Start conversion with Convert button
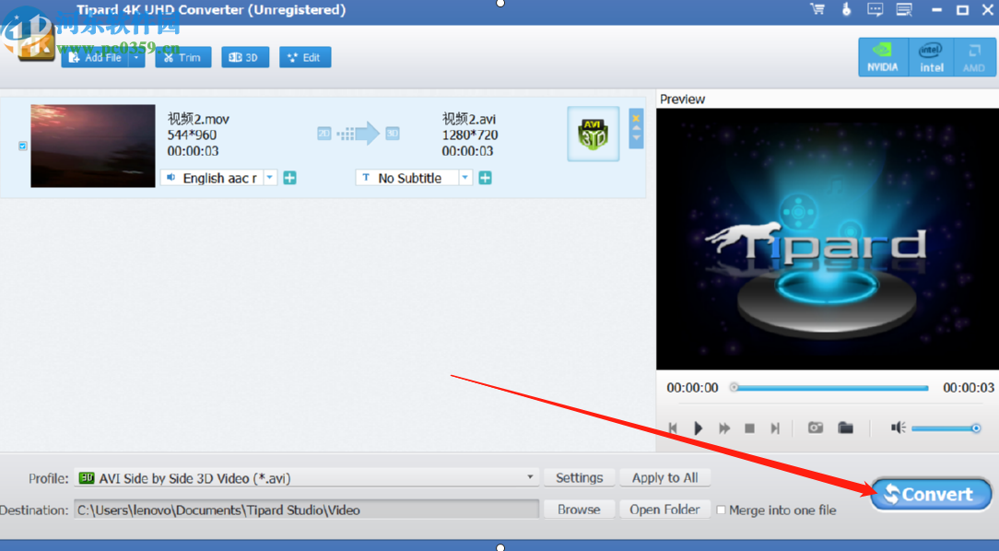Viewport: 999px width, 551px height. pos(931,494)
